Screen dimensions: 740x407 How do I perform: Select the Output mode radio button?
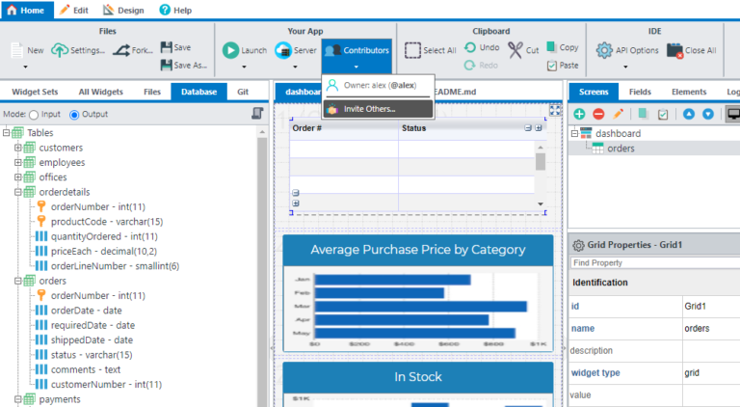tap(75, 115)
